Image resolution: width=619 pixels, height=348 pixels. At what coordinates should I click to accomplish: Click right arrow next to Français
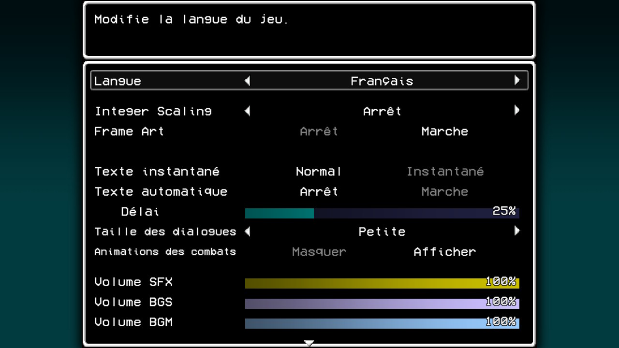[516, 80]
